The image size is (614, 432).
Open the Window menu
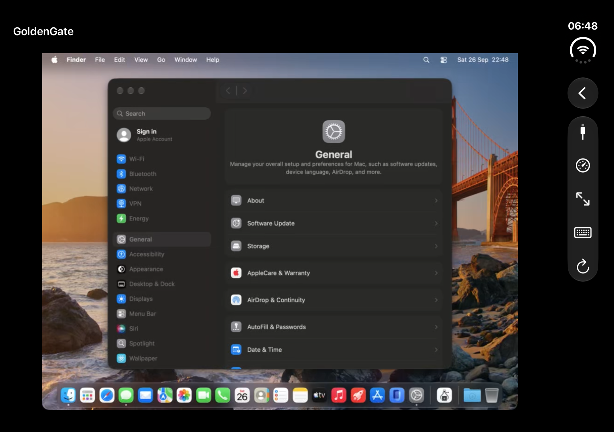[x=186, y=60]
